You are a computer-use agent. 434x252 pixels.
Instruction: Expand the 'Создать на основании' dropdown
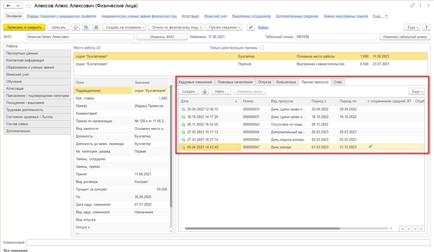coord(124,27)
